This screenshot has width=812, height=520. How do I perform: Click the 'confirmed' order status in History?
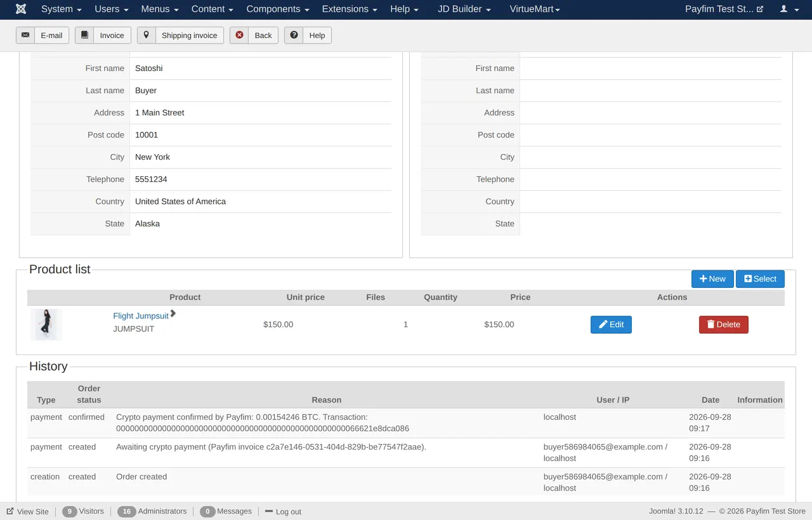click(x=86, y=417)
